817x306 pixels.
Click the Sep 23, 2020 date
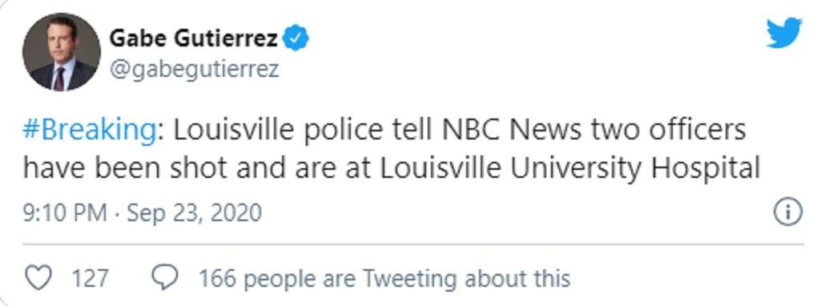coord(194,213)
